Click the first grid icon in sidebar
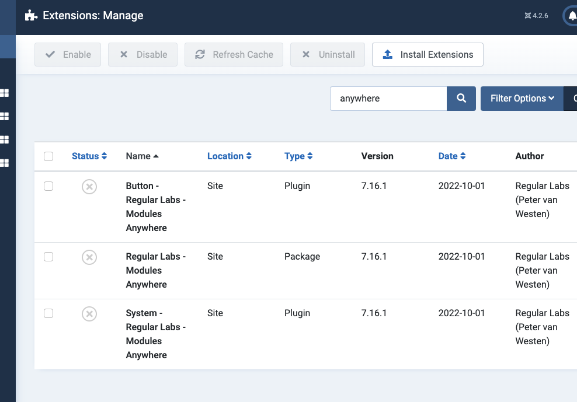The image size is (577, 402). tap(5, 93)
